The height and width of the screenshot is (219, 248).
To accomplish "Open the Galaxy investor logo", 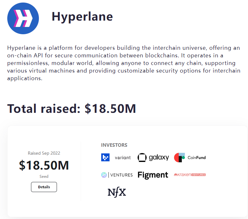I will tap(153, 158).
